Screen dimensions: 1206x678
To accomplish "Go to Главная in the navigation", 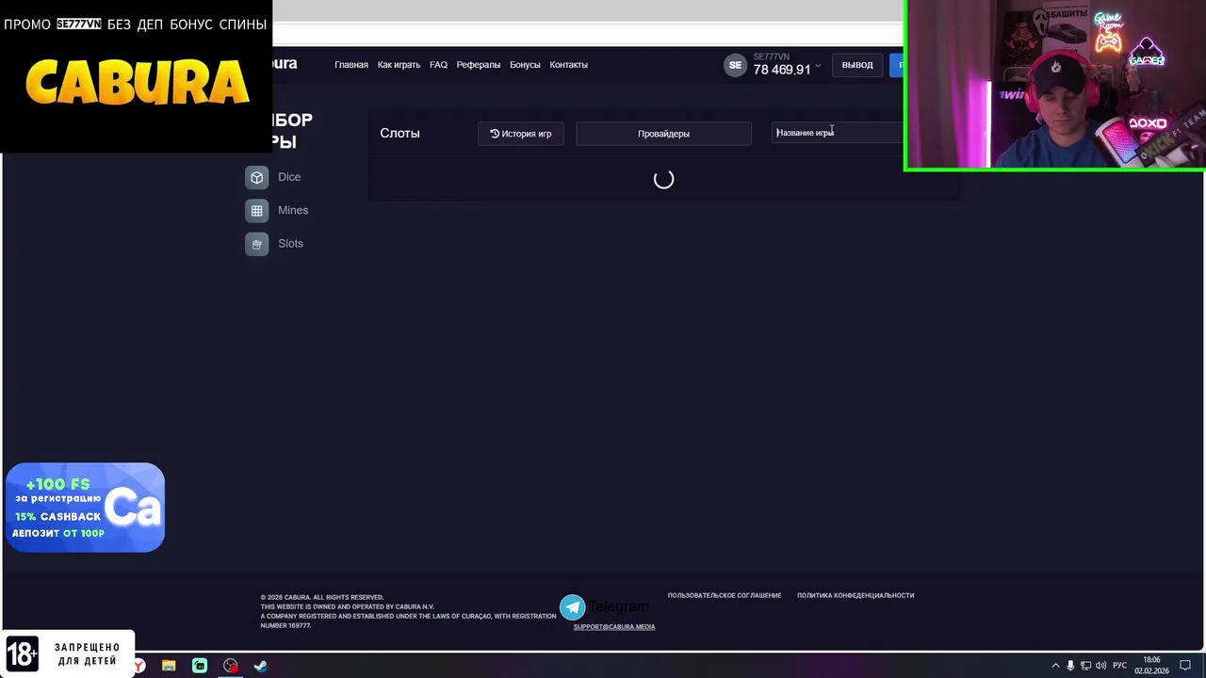I will coord(351,65).
